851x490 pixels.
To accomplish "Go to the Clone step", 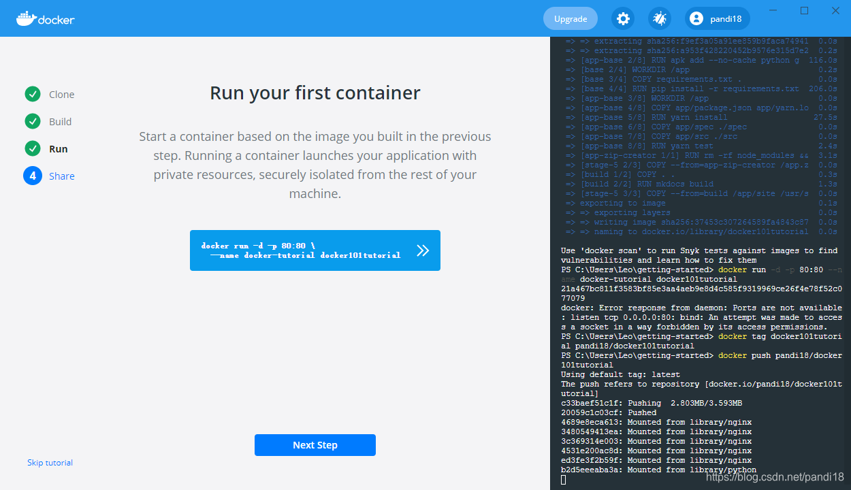I will pyautogui.click(x=62, y=95).
